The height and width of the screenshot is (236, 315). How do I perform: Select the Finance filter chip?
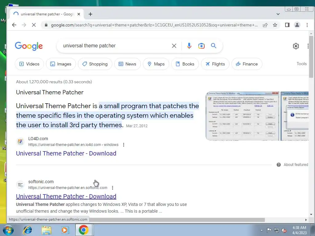tap(247, 64)
